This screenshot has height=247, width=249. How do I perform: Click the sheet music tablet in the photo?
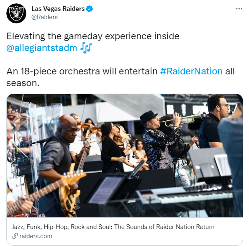tap(106, 190)
